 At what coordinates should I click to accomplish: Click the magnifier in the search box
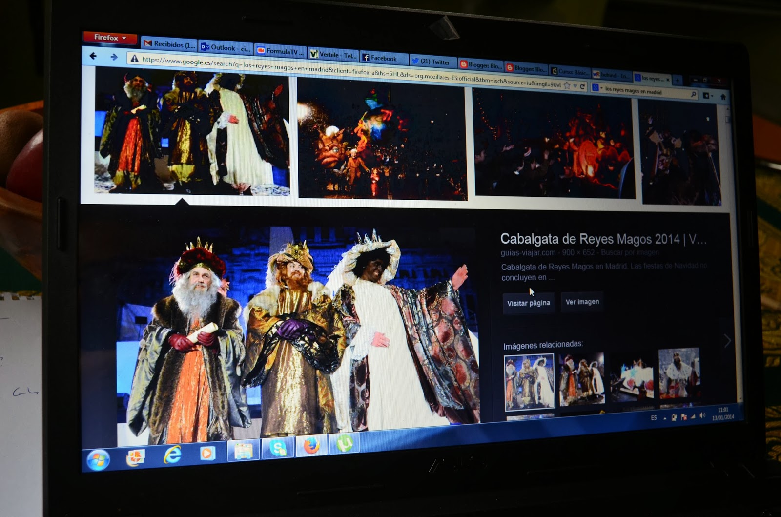pos(693,94)
